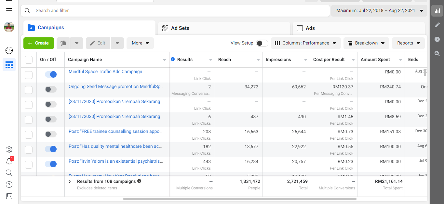
Task: Open Ongoing Send Message promotion campaign link
Action: click(116, 87)
